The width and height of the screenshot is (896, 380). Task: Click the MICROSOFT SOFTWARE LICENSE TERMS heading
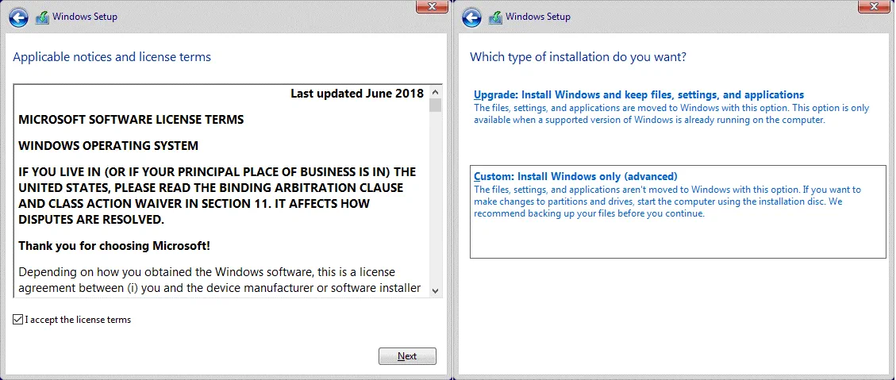tap(131, 120)
